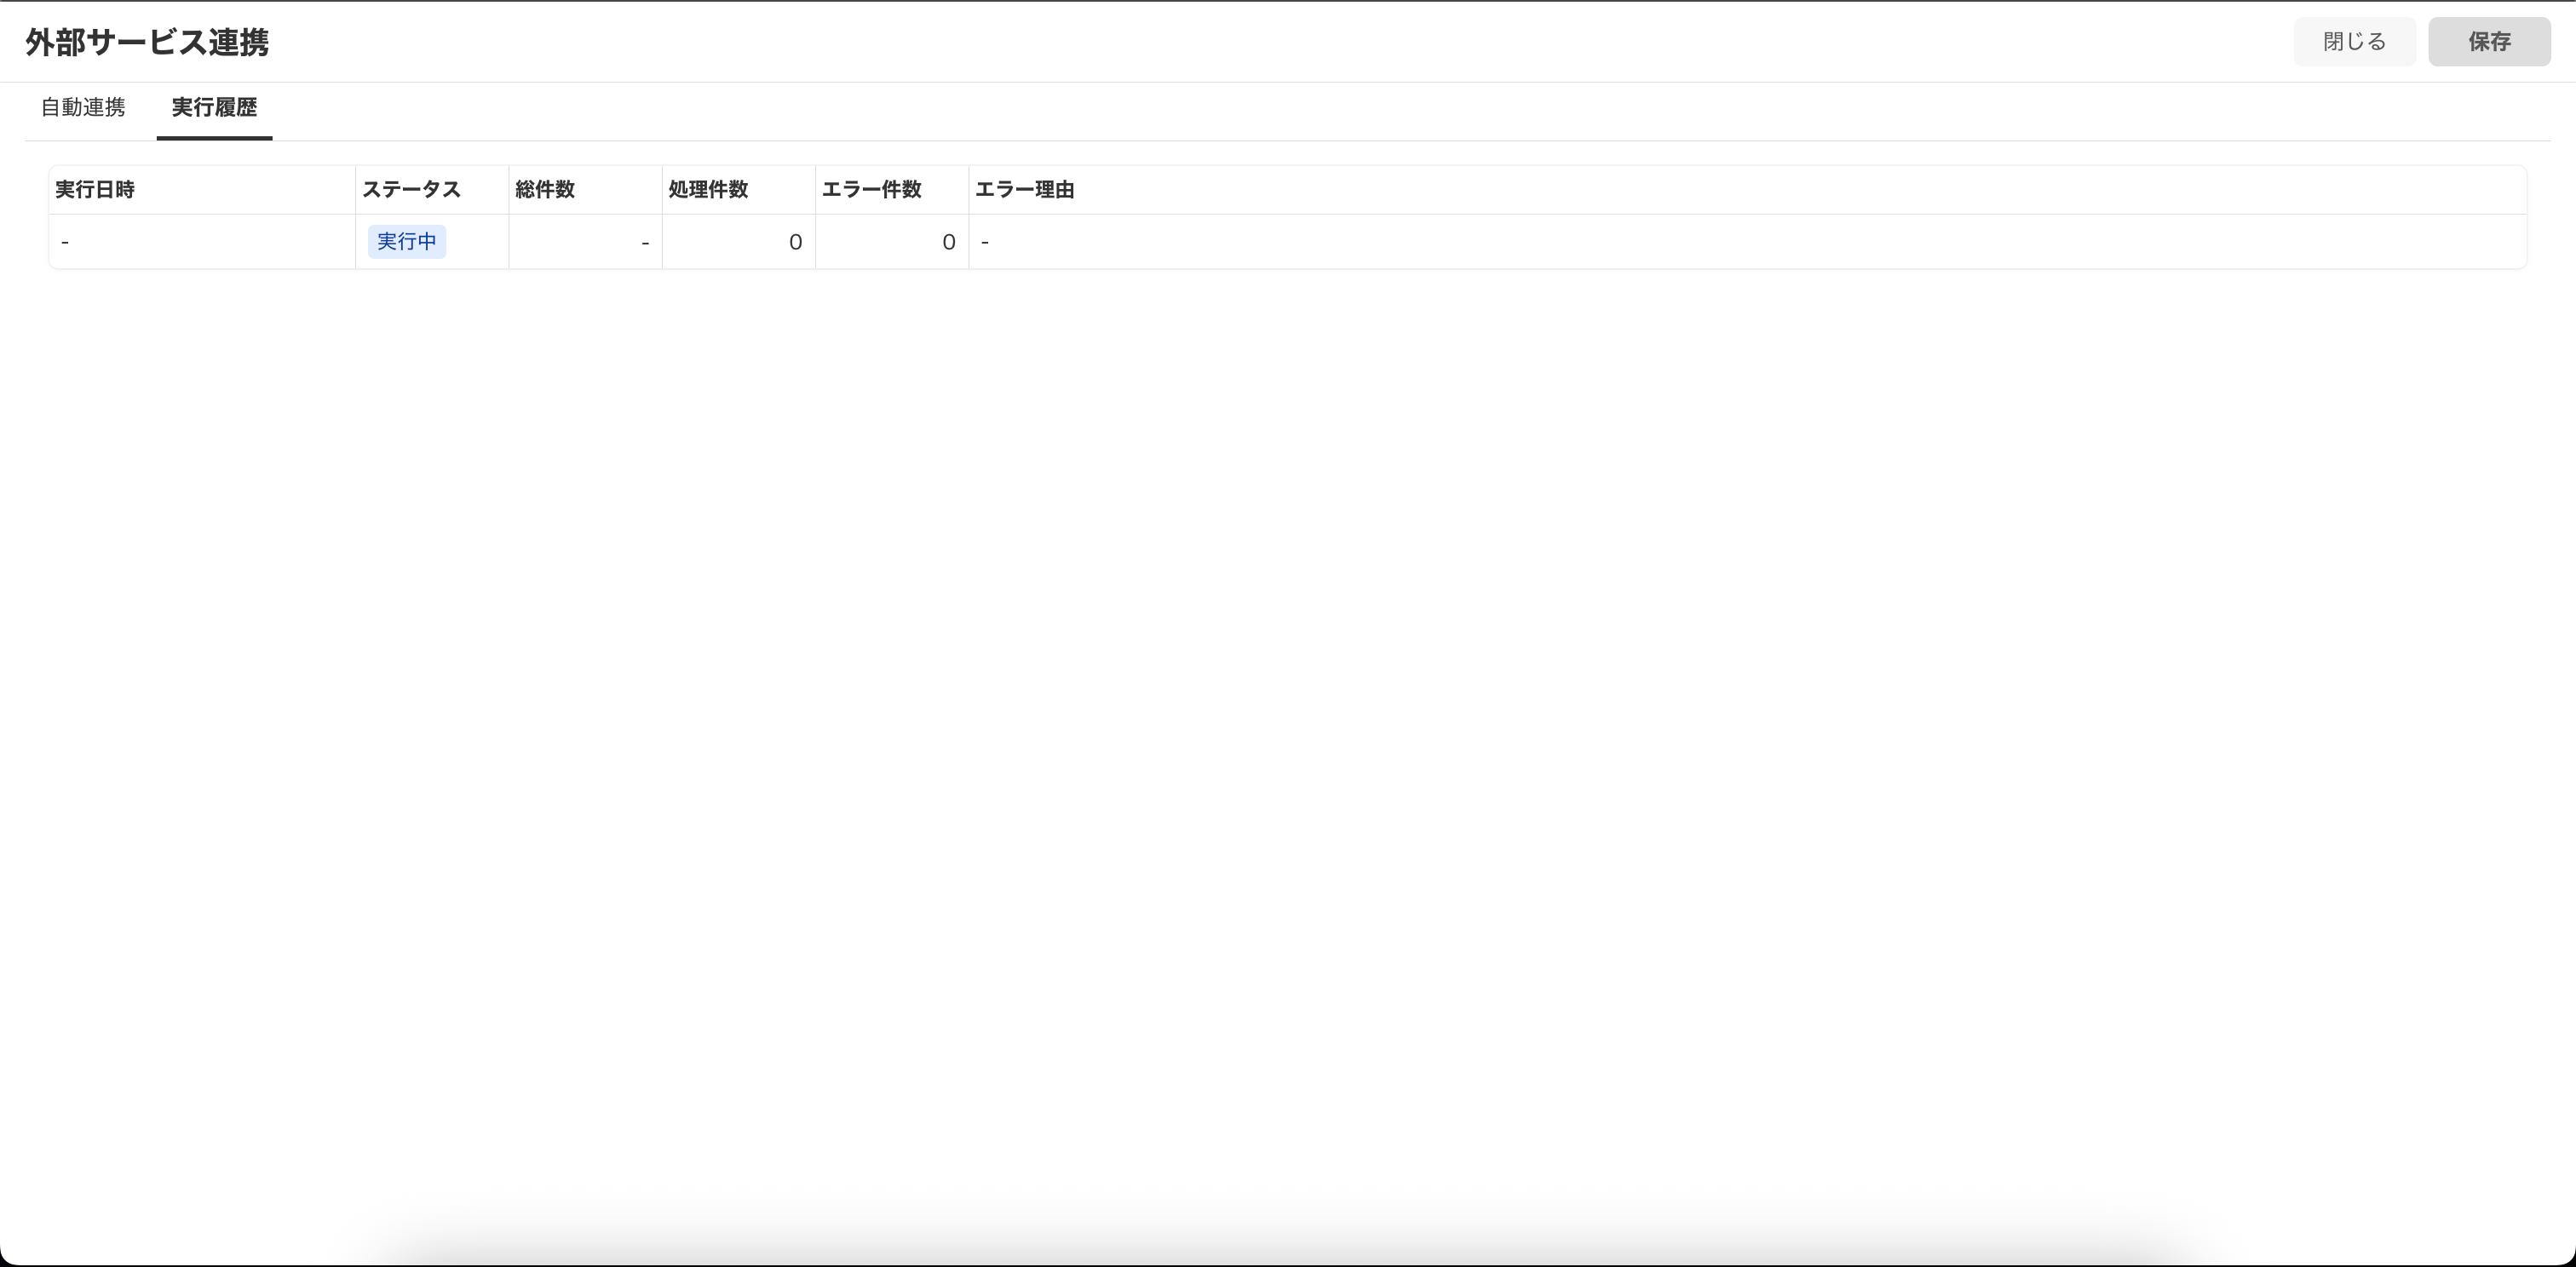Click the 実行日時 cell in first row
The width and height of the screenshot is (2576, 1267).
[x=200, y=242]
